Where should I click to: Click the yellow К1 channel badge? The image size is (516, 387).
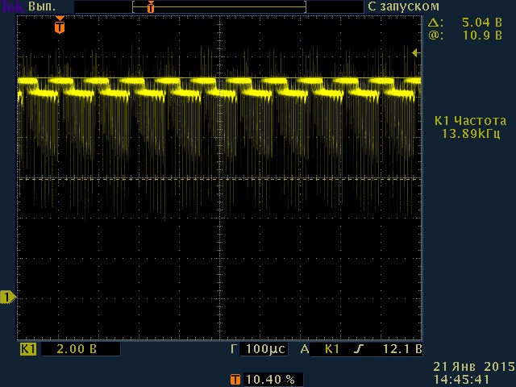[27, 350]
